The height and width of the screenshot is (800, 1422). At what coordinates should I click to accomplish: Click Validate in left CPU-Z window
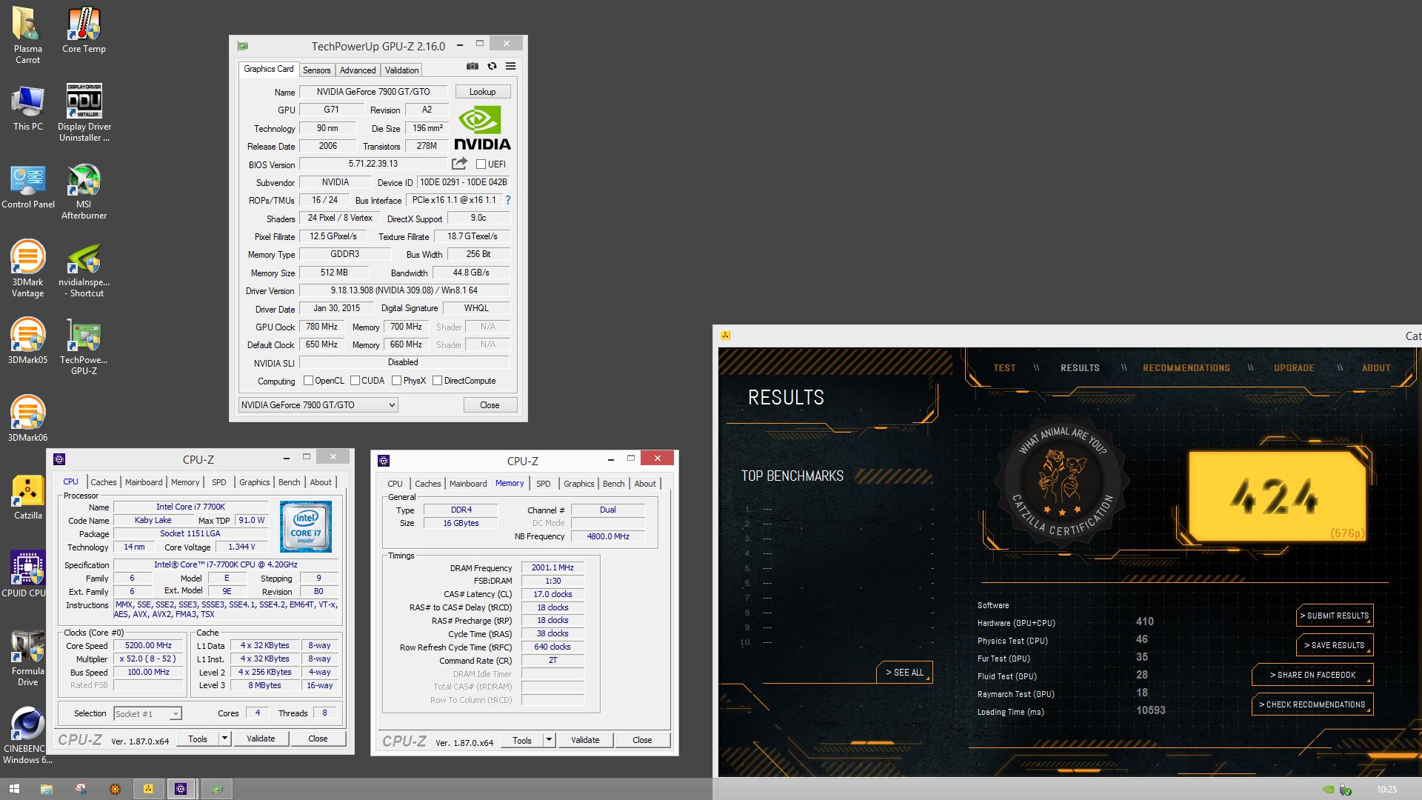point(261,739)
